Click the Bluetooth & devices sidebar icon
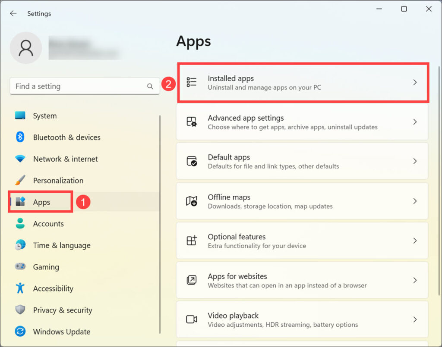 [x=20, y=137]
